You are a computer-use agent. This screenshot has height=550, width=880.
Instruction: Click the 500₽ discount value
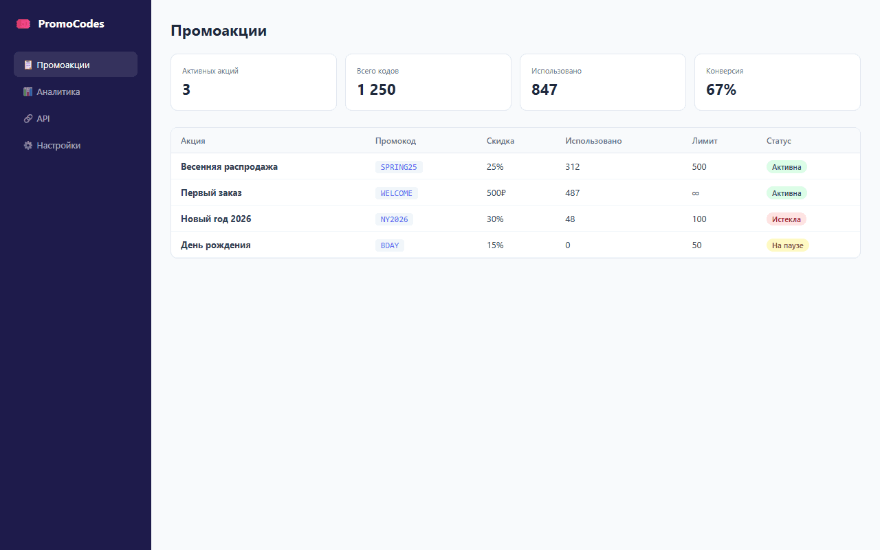click(496, 192)
